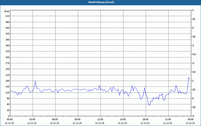Click the Grad unit label
201x126 pixels.
coord(7,11)
